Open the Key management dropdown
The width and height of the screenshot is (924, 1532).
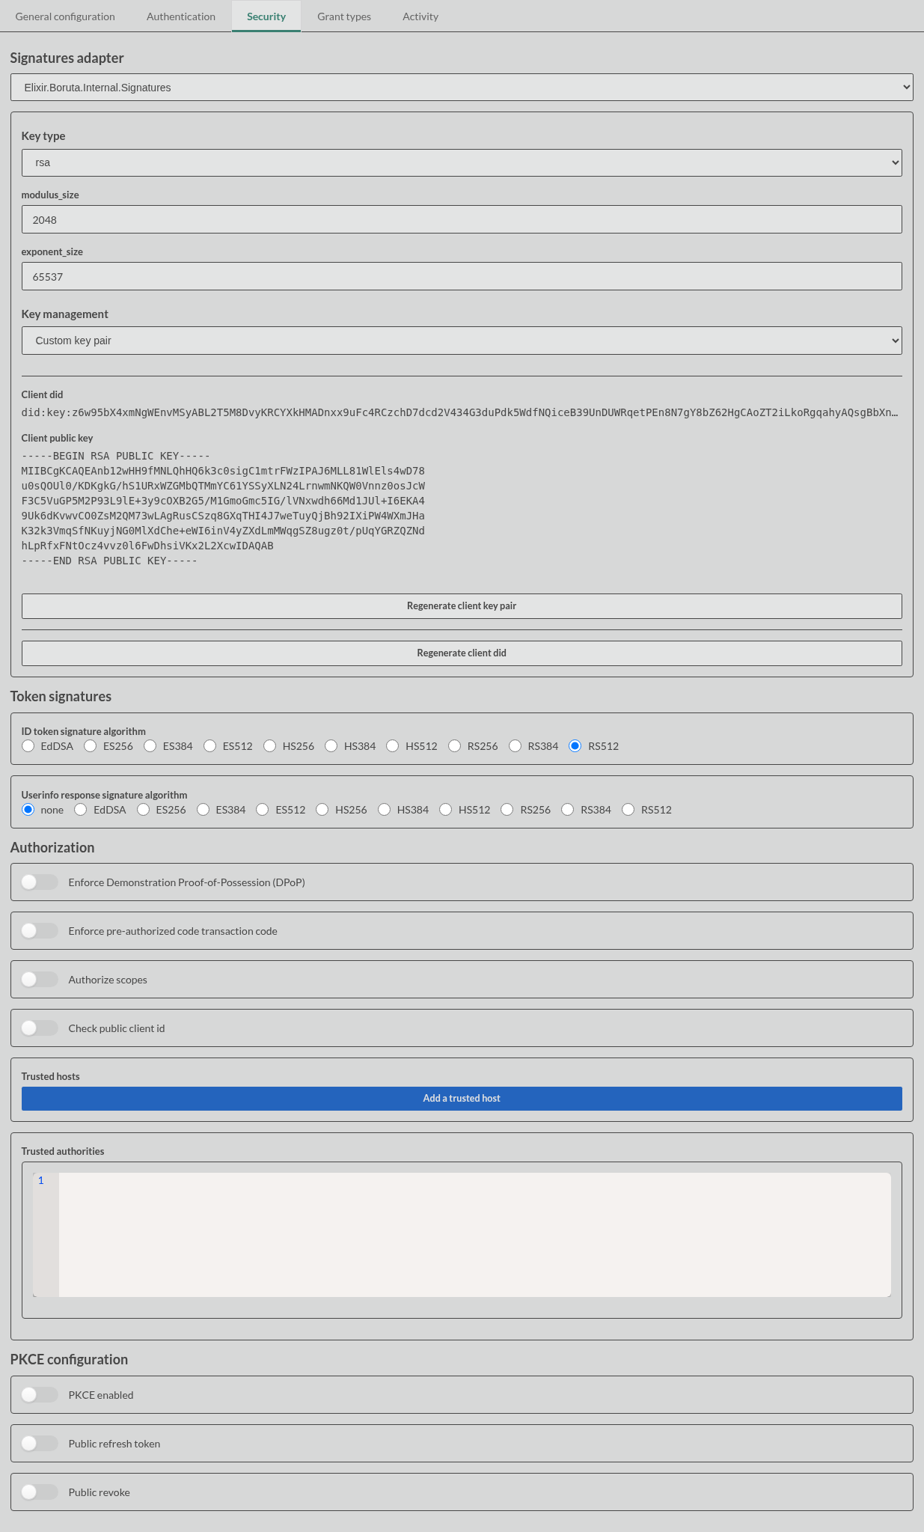tap(462, 341)
